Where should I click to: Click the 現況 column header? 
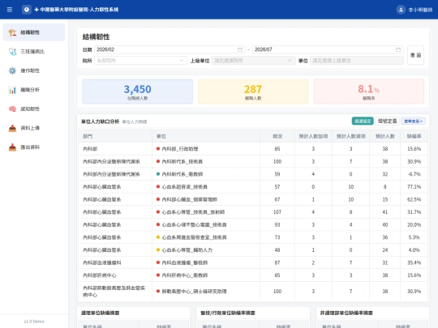click(x=277, y=136)
